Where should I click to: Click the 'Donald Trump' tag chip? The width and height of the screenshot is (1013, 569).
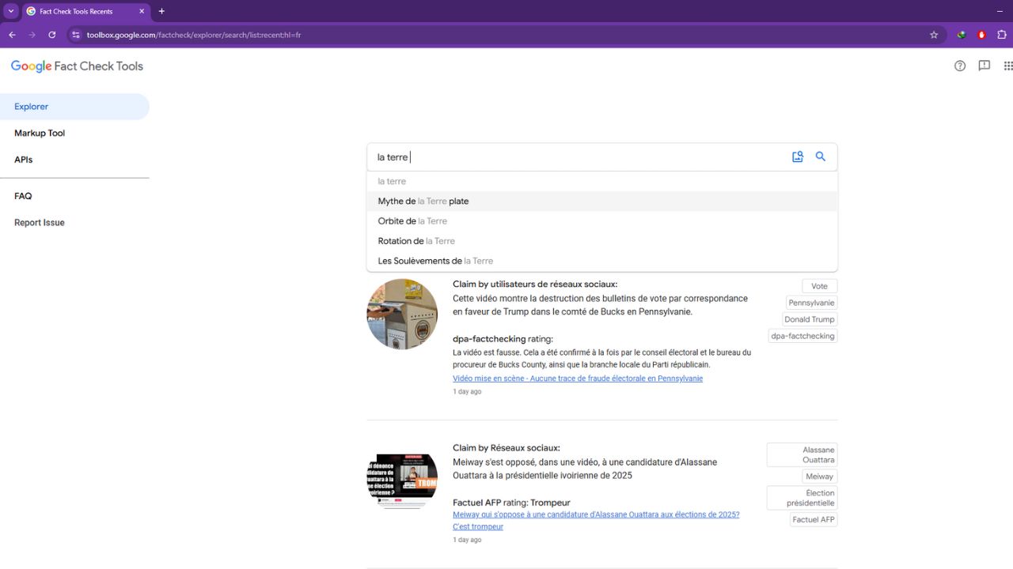pyautogui.click(x=809, y=319)
